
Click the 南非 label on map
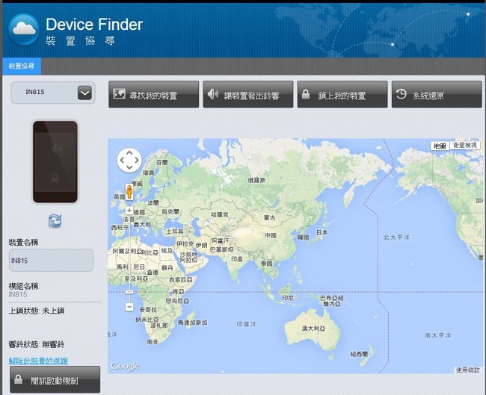coord(153,342)
